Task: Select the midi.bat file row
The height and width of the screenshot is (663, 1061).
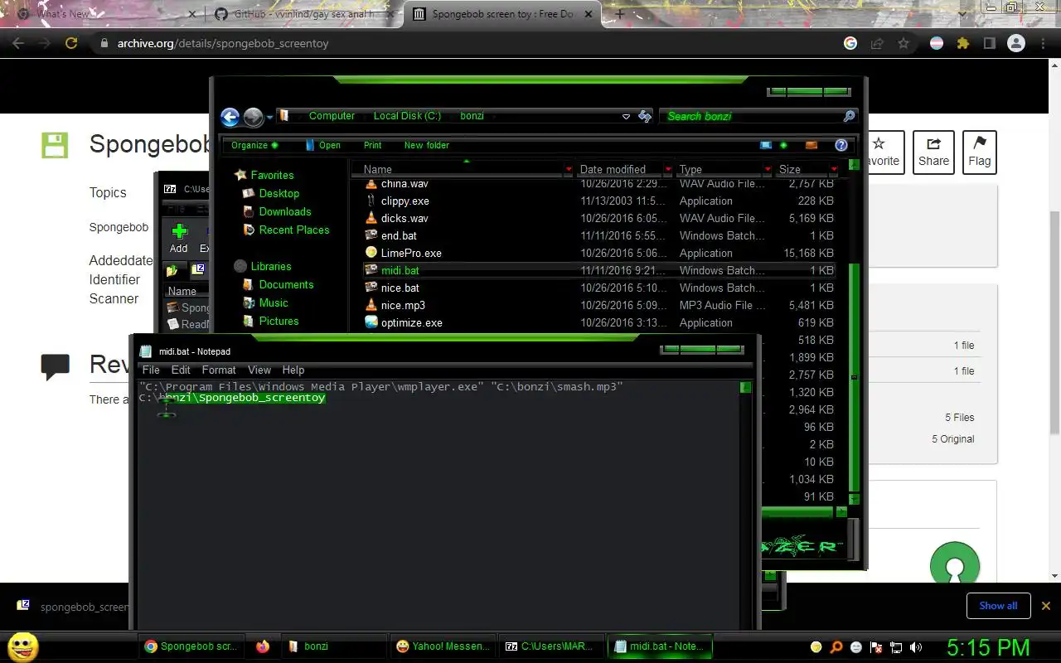Action: [x=598, y=270]
